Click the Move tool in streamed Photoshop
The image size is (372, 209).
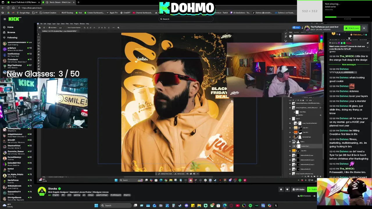[x=39, y=34]
